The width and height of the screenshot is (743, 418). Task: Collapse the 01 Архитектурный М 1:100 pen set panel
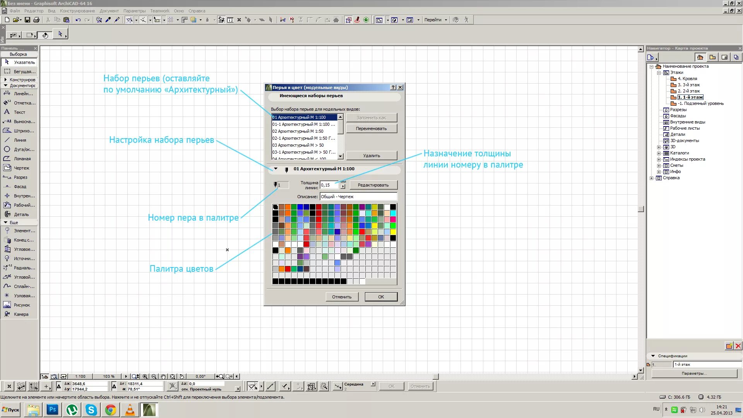pyautogui.click(x=276, y=169)
